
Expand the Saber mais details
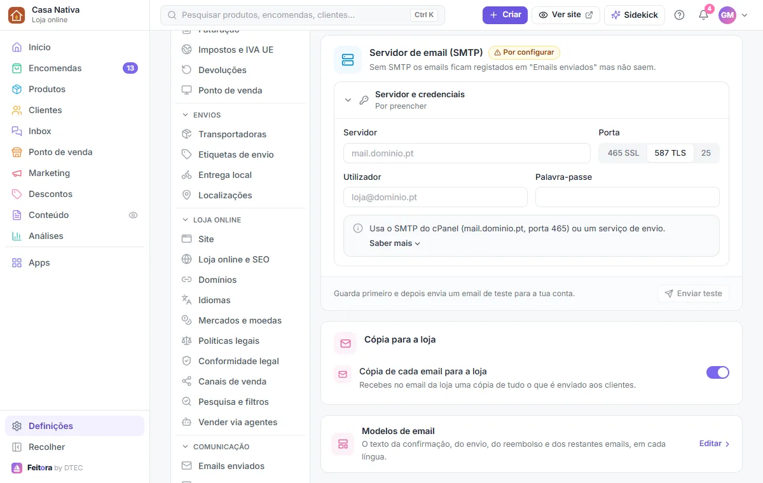click(395, 243)
